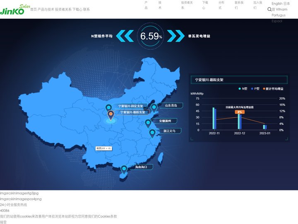Click the 2022-12 axis label
Image resolution: width=298 pixels, height=224 pixels.
[x=240, y=133]
